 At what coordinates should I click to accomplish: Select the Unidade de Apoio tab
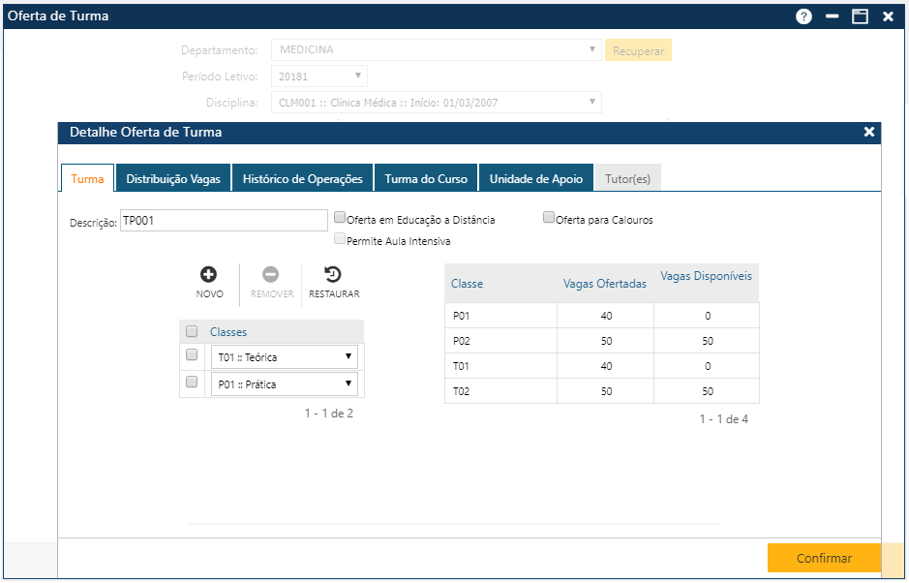[x=535, y=179]
